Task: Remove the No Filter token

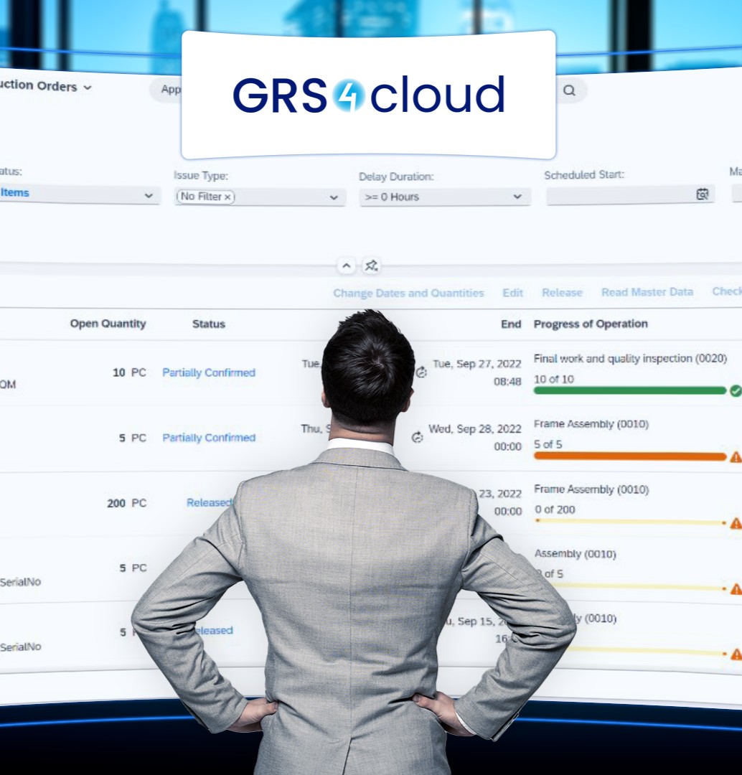Action: pos(227,197)
